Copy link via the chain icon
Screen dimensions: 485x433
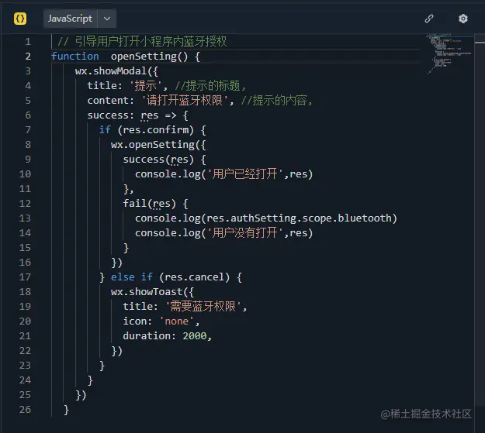tap(429, 19)
